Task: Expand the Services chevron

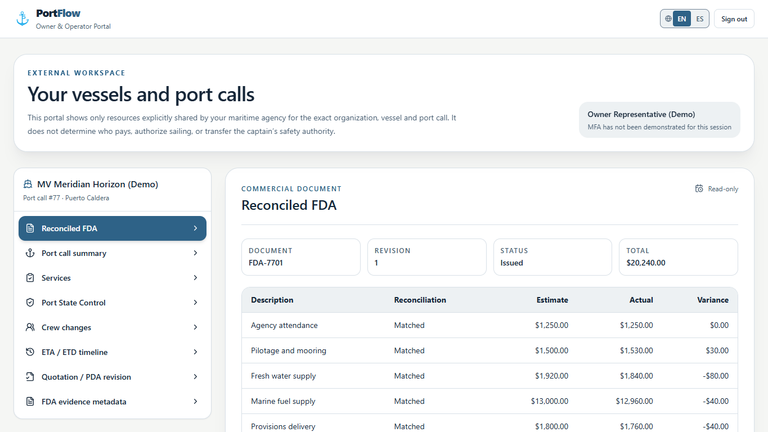Action: (195, 278)
